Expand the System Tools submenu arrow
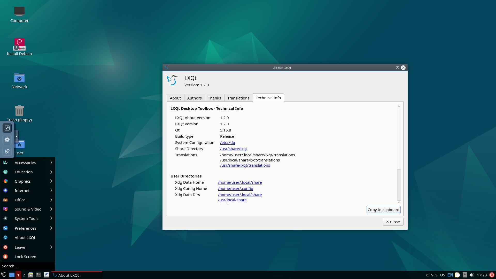496x279 pixels. tap(51, 218)
